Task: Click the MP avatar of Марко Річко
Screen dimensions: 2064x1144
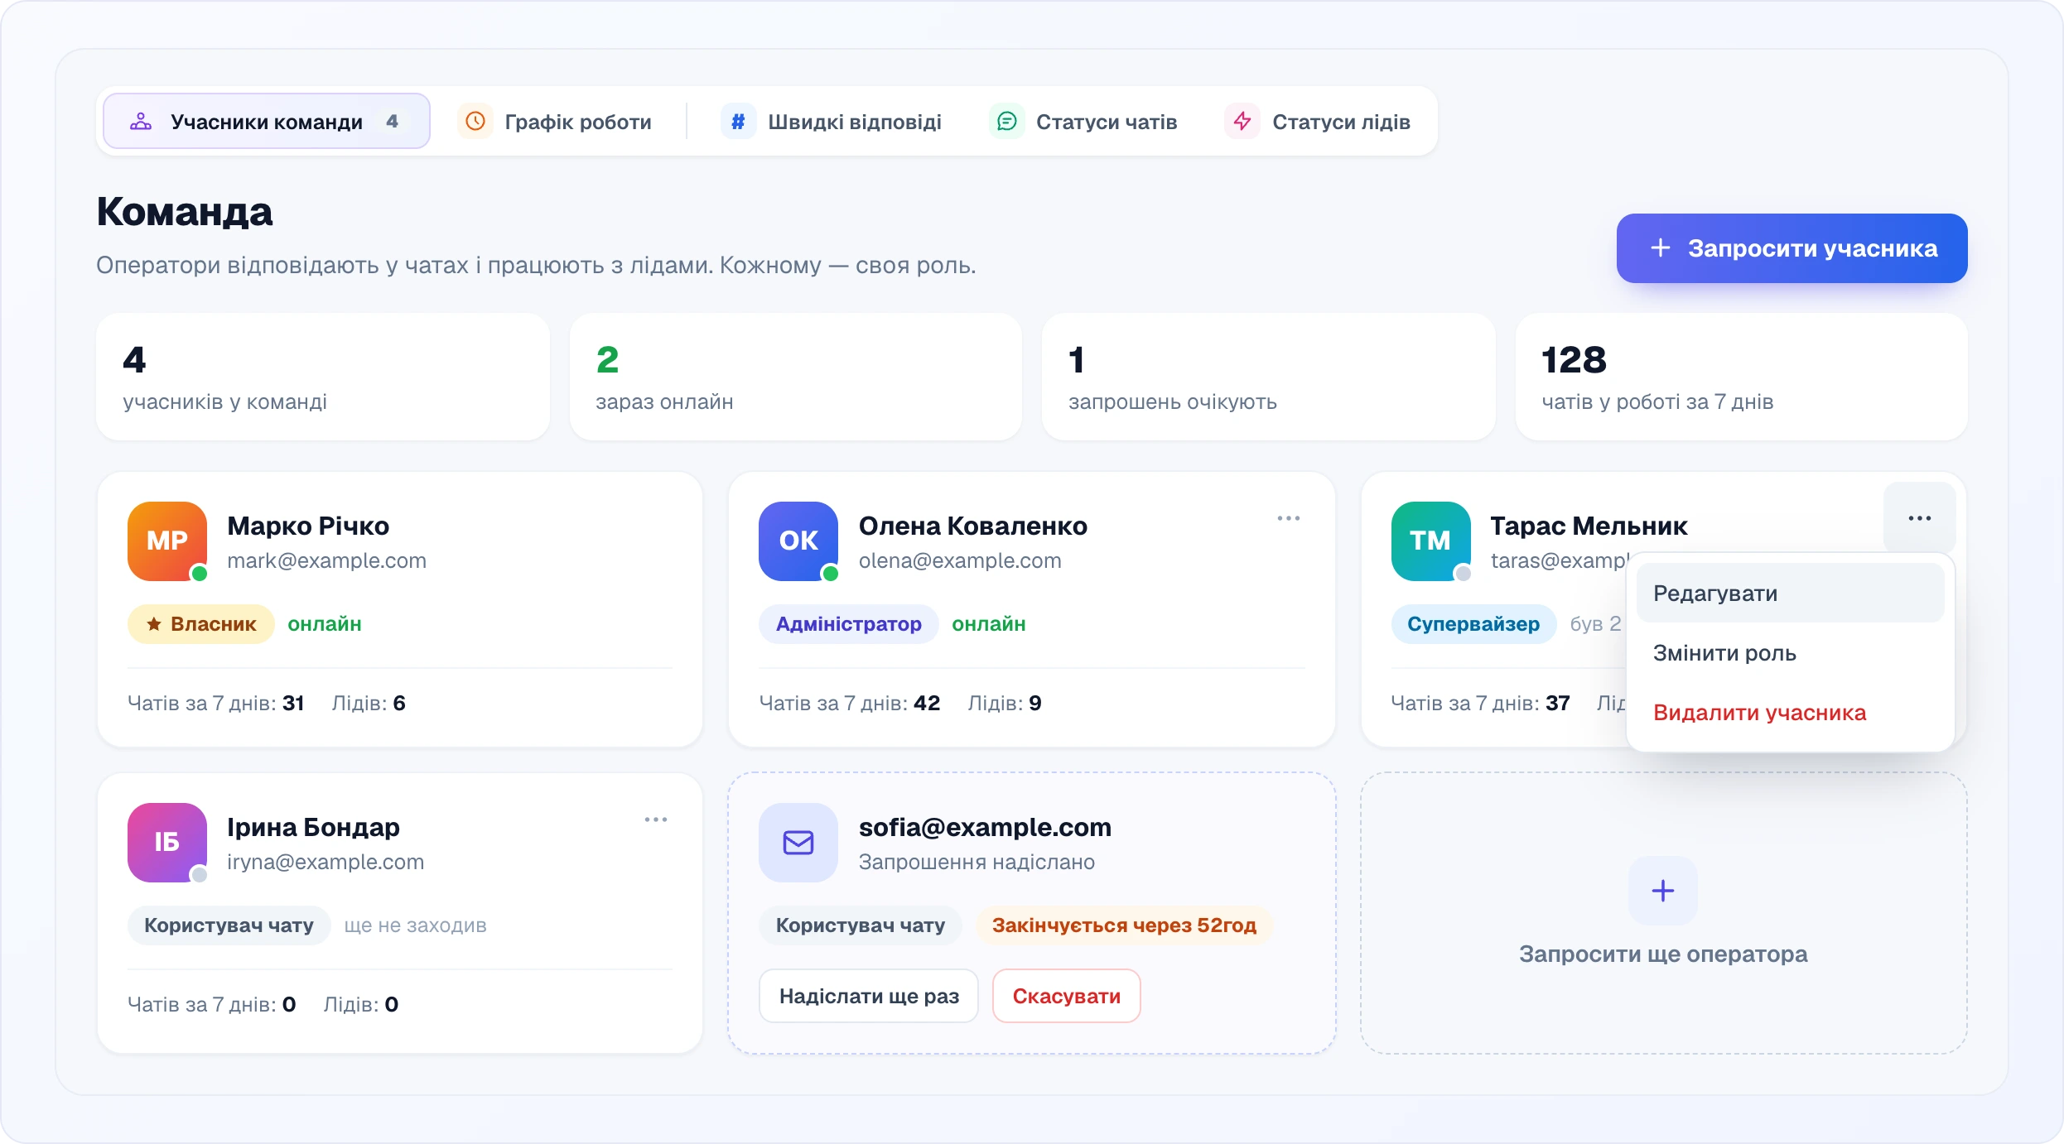Action: pyautogui.click(x=167, y=541)
